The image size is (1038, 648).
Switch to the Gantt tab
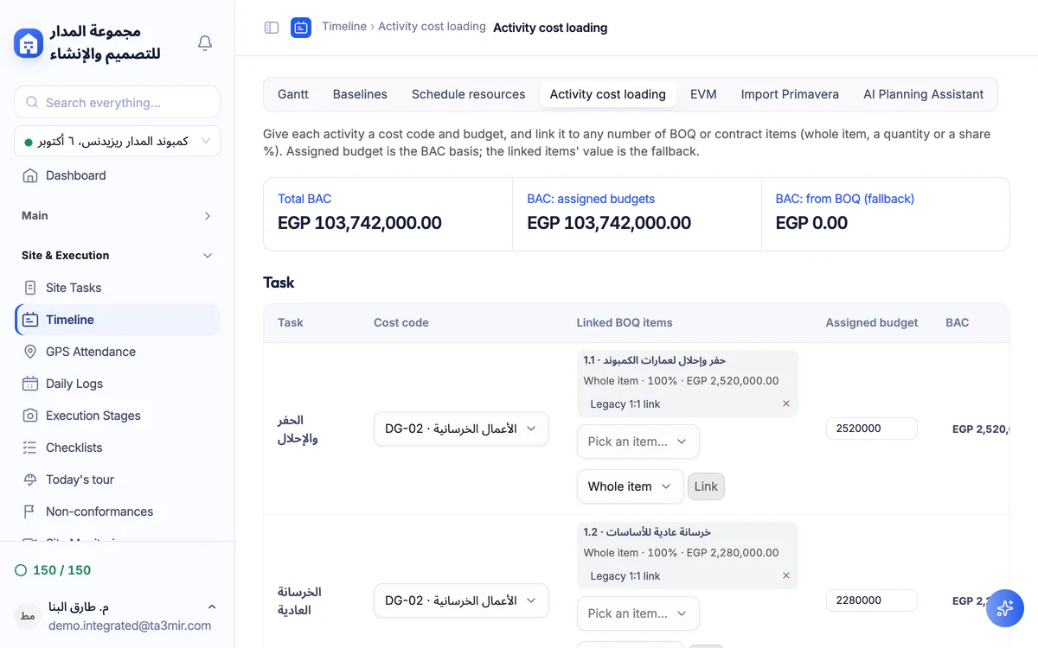point(293,94)
